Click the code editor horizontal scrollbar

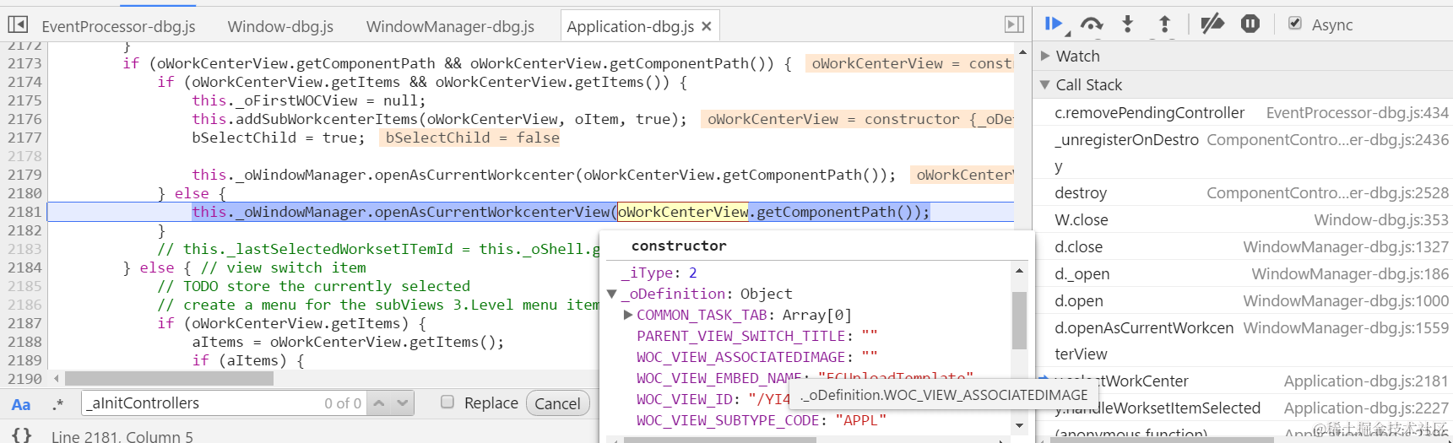click(x=169, y=379)
